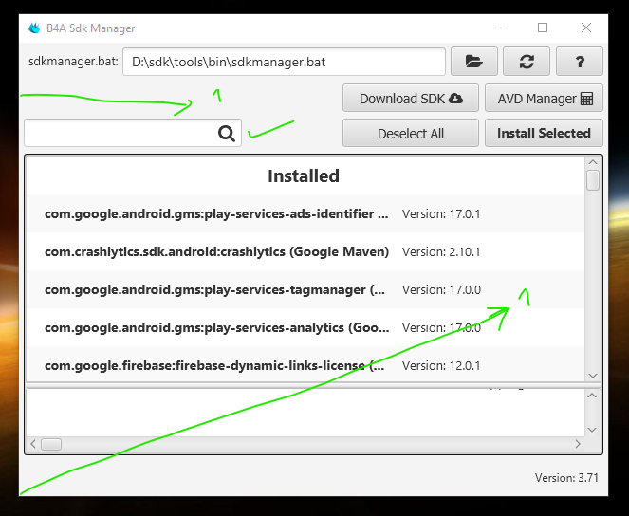The height and width of the screenshot is (516, 629).
Task: Click log pane horizontal scroll left arrow
Action: coord(33,444)
